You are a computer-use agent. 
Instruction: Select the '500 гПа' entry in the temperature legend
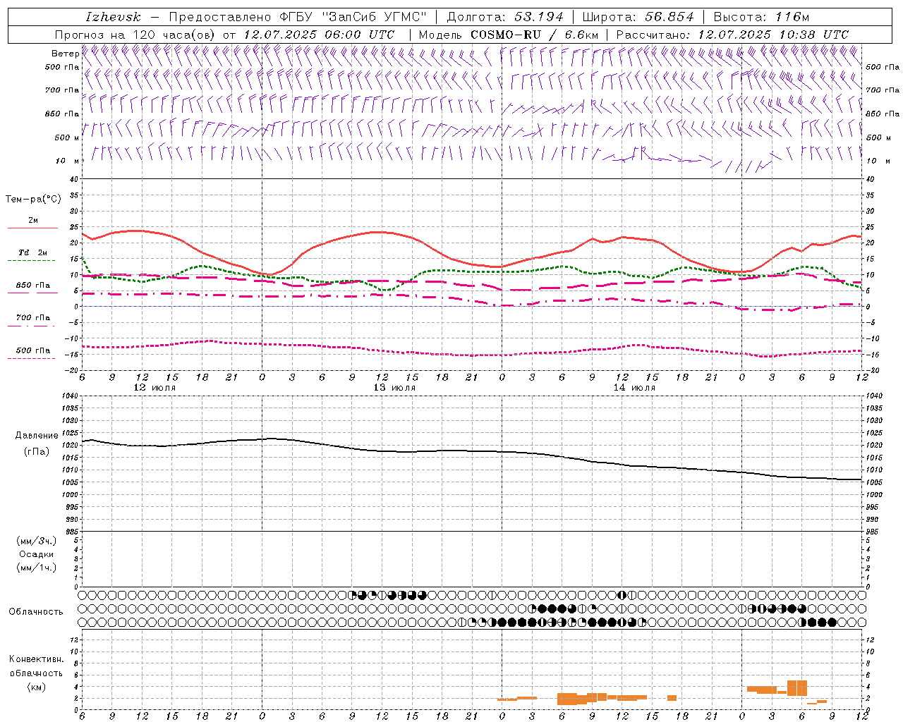[x=33, y=350]
